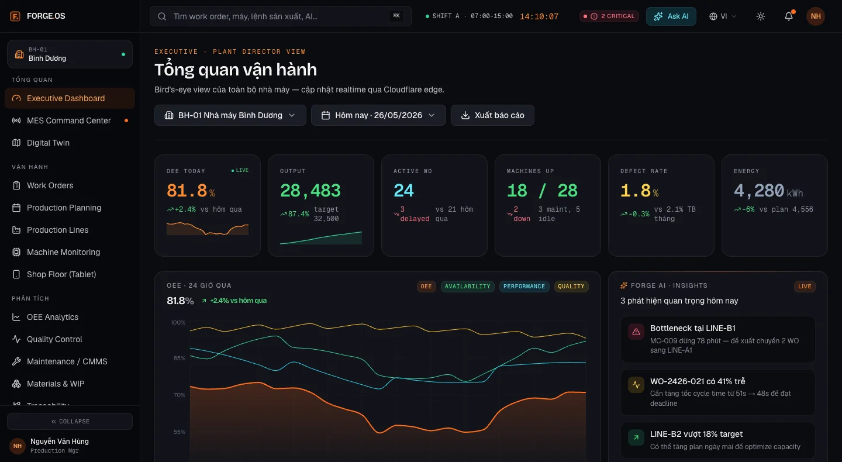Open the NH user avatar menu
This screenshot has width=842, height=462.
(x=816, y=16)
